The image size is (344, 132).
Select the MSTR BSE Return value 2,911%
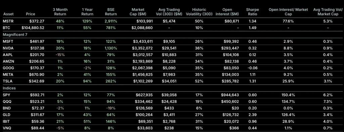[x=111, y=21]
